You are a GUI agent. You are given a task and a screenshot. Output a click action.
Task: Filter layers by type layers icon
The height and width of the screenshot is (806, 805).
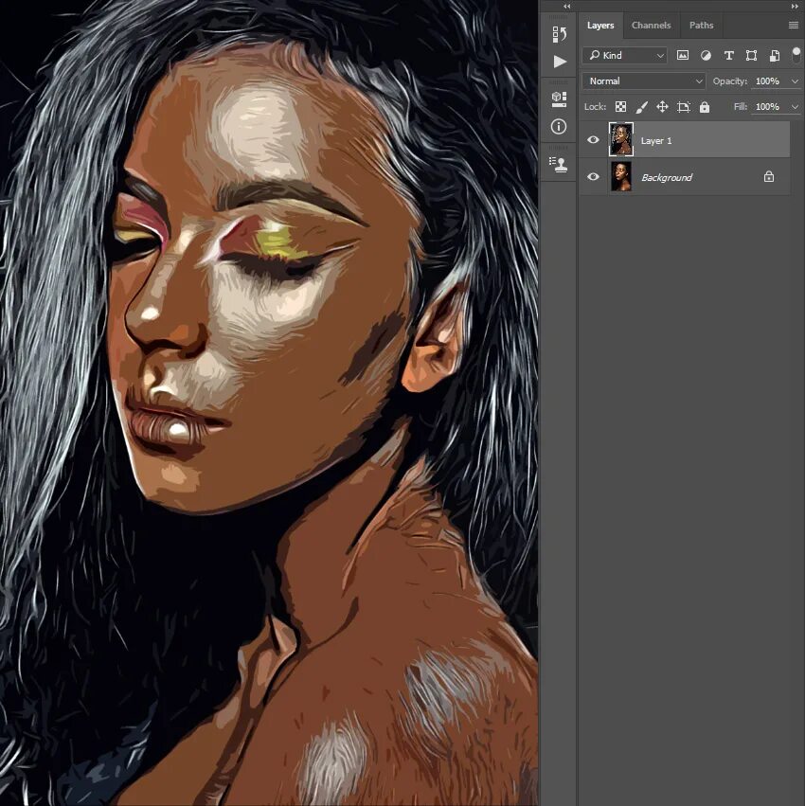point(728,56)
